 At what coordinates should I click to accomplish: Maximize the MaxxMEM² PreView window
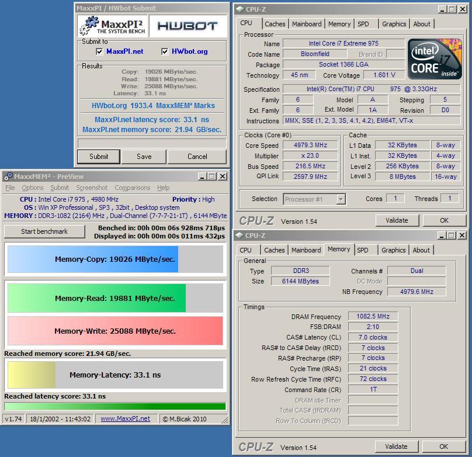(x=212, y=176)
